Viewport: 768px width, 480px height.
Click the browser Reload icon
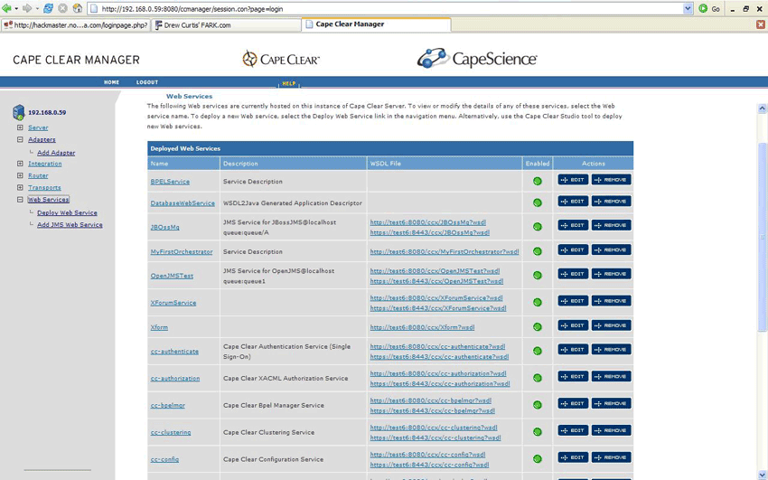[48, 8]
